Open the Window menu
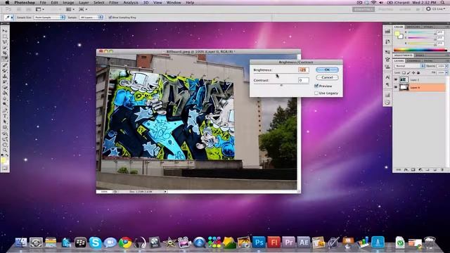The height and width of the screenshot is (253, 450). pyautogui.click(x=174, y=3)
